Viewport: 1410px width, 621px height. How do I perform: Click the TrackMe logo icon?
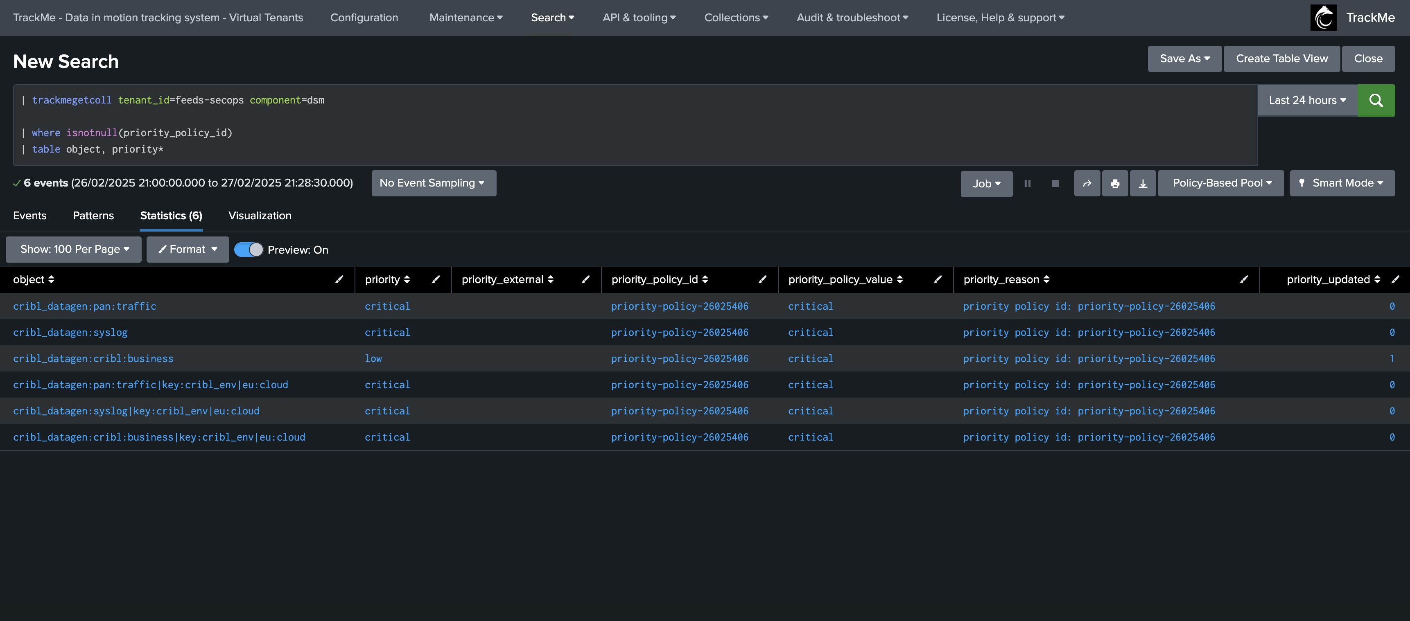coord(1323,18)
